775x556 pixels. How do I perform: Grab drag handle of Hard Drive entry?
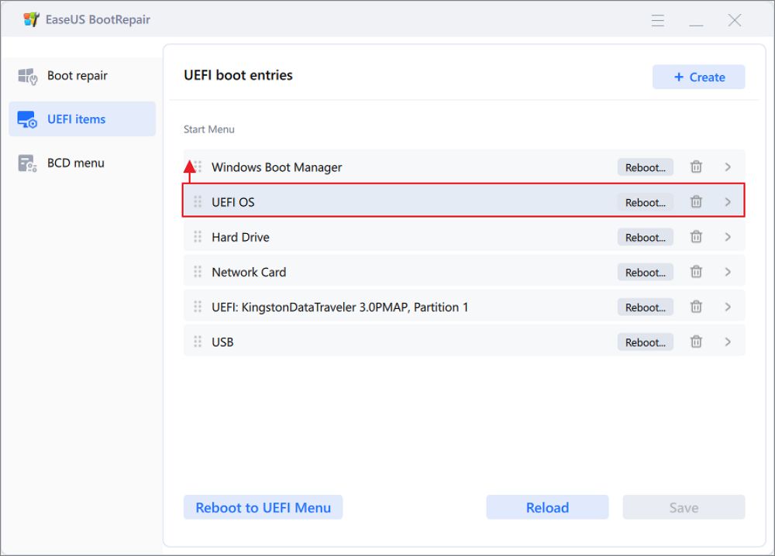point(198,237)
